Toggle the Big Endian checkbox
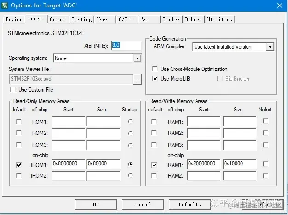Viewport: 288px width, 215px height. (x=219, y=79)
